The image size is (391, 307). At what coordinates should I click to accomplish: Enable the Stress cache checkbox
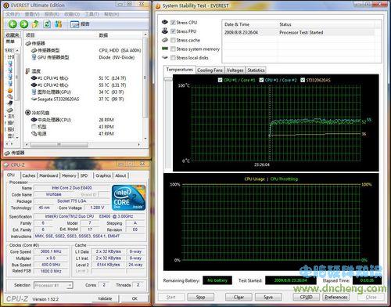coord(173,40)
